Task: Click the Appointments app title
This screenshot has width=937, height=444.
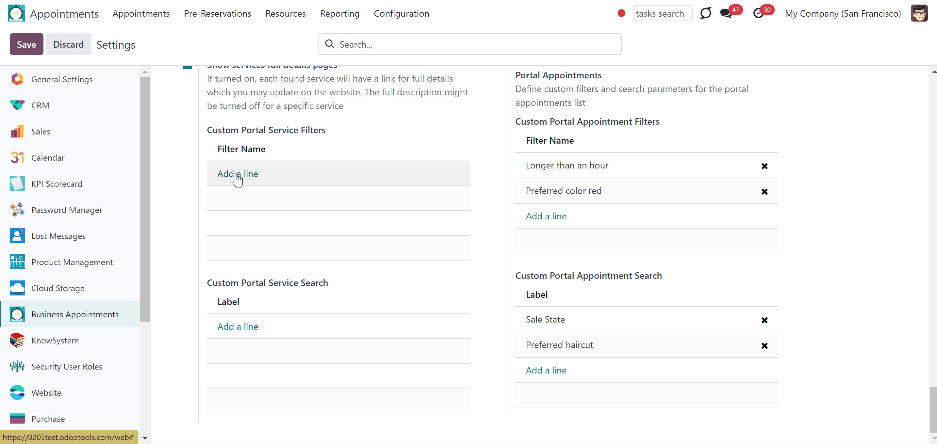Action: [x=64, y=13]
